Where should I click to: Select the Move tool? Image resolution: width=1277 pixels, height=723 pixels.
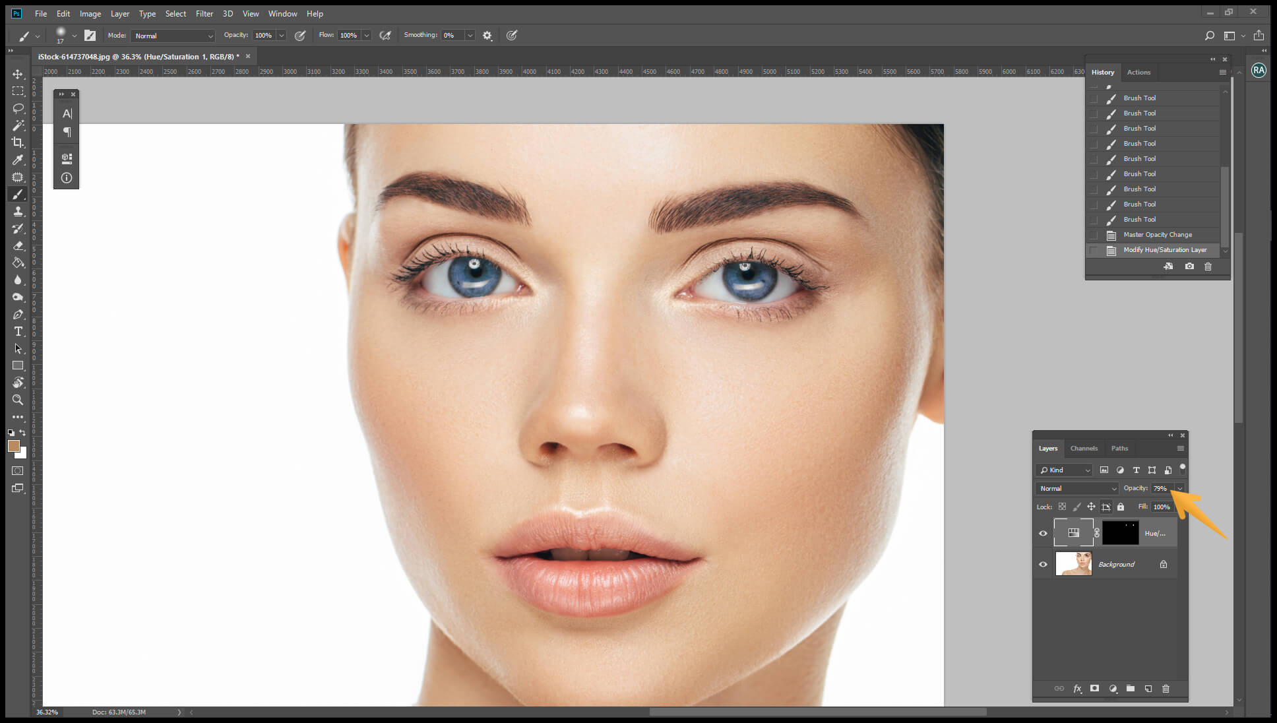tap(18, 75)
